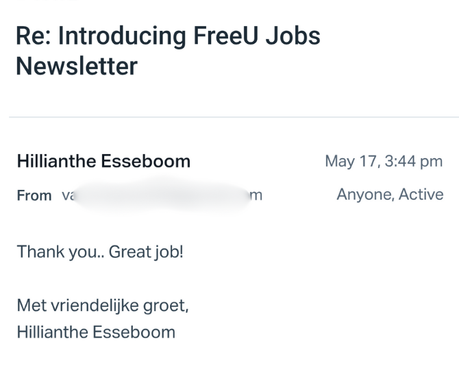Click the "Anyone, Active" status text
The width and height of the screenshot is (459, 377).
(390, 195)
